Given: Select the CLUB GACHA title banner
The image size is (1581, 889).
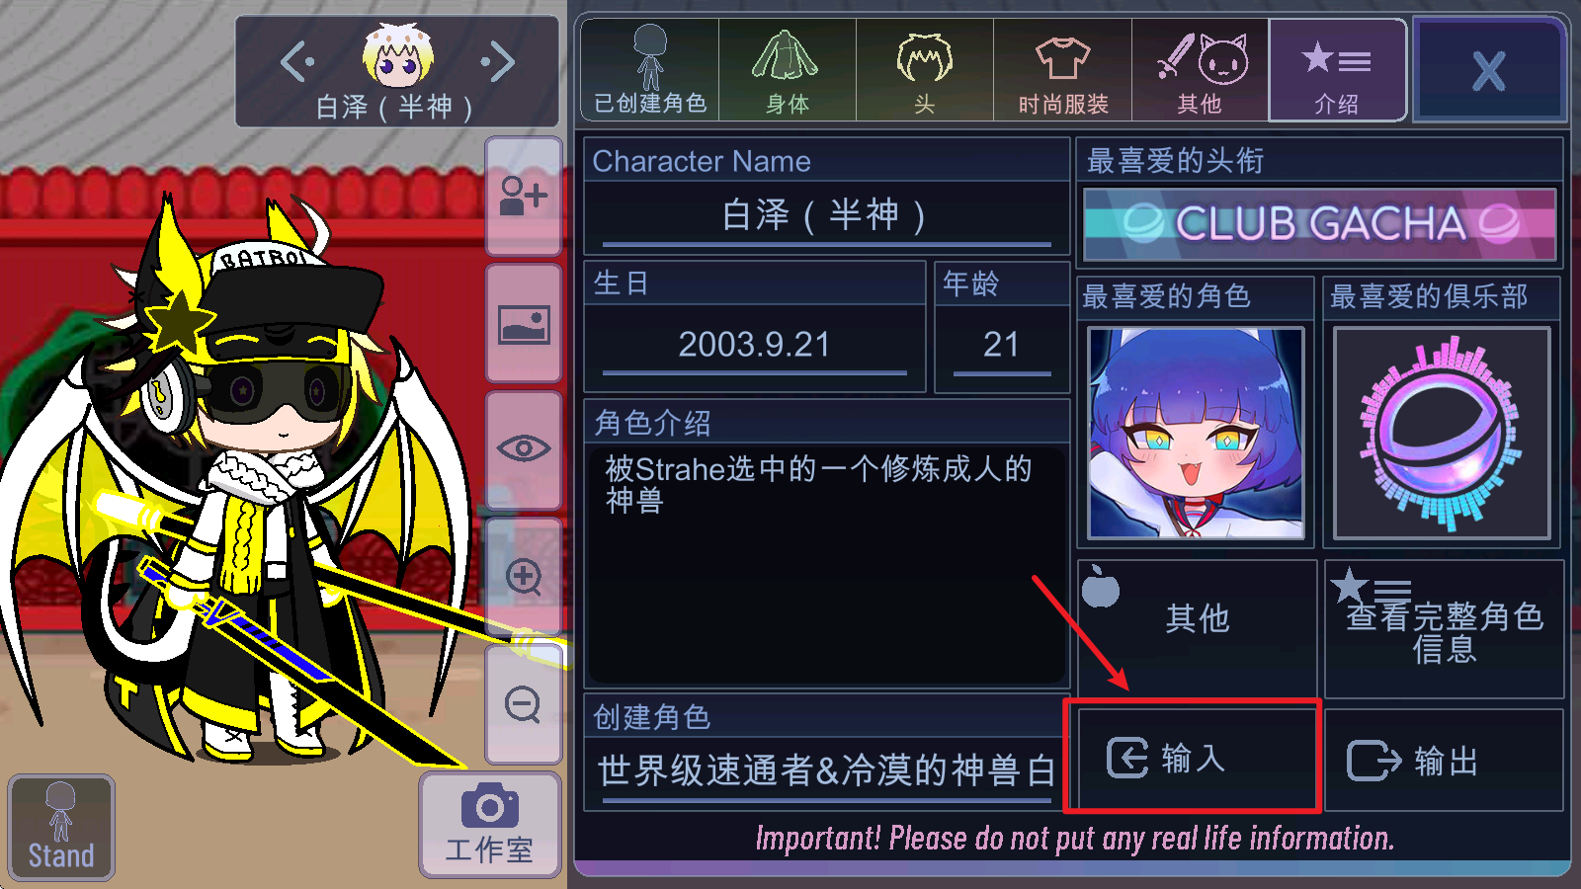Looking at the screenshot, I should point(1320,224).
